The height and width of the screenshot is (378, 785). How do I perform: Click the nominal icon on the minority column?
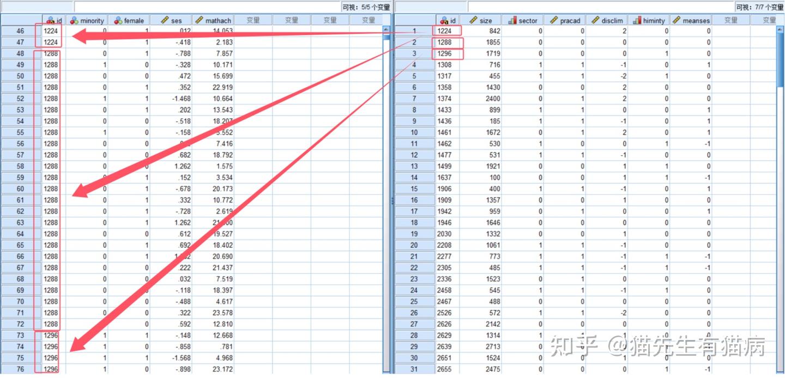[75, 20]
